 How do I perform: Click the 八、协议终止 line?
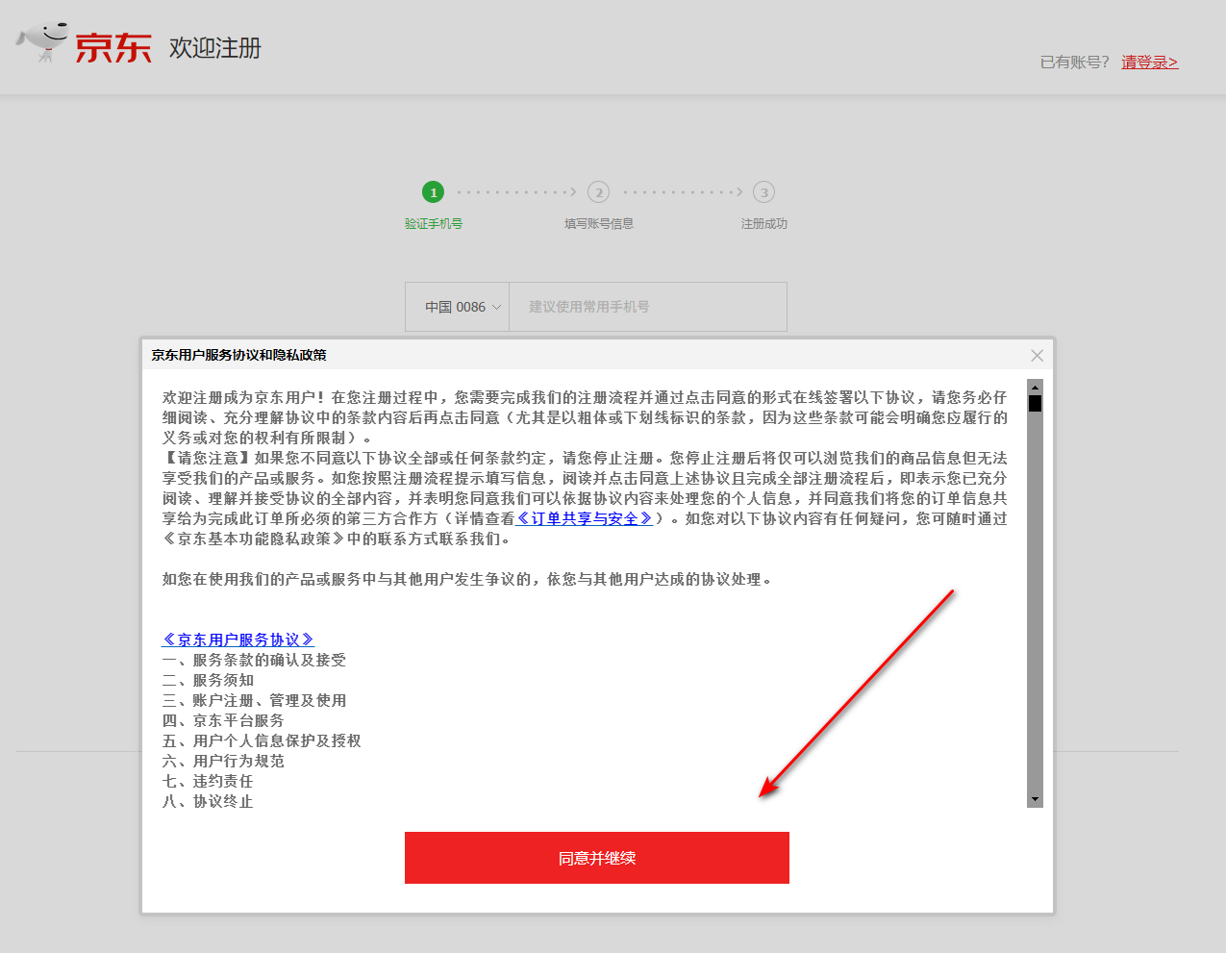click(208, 801)
